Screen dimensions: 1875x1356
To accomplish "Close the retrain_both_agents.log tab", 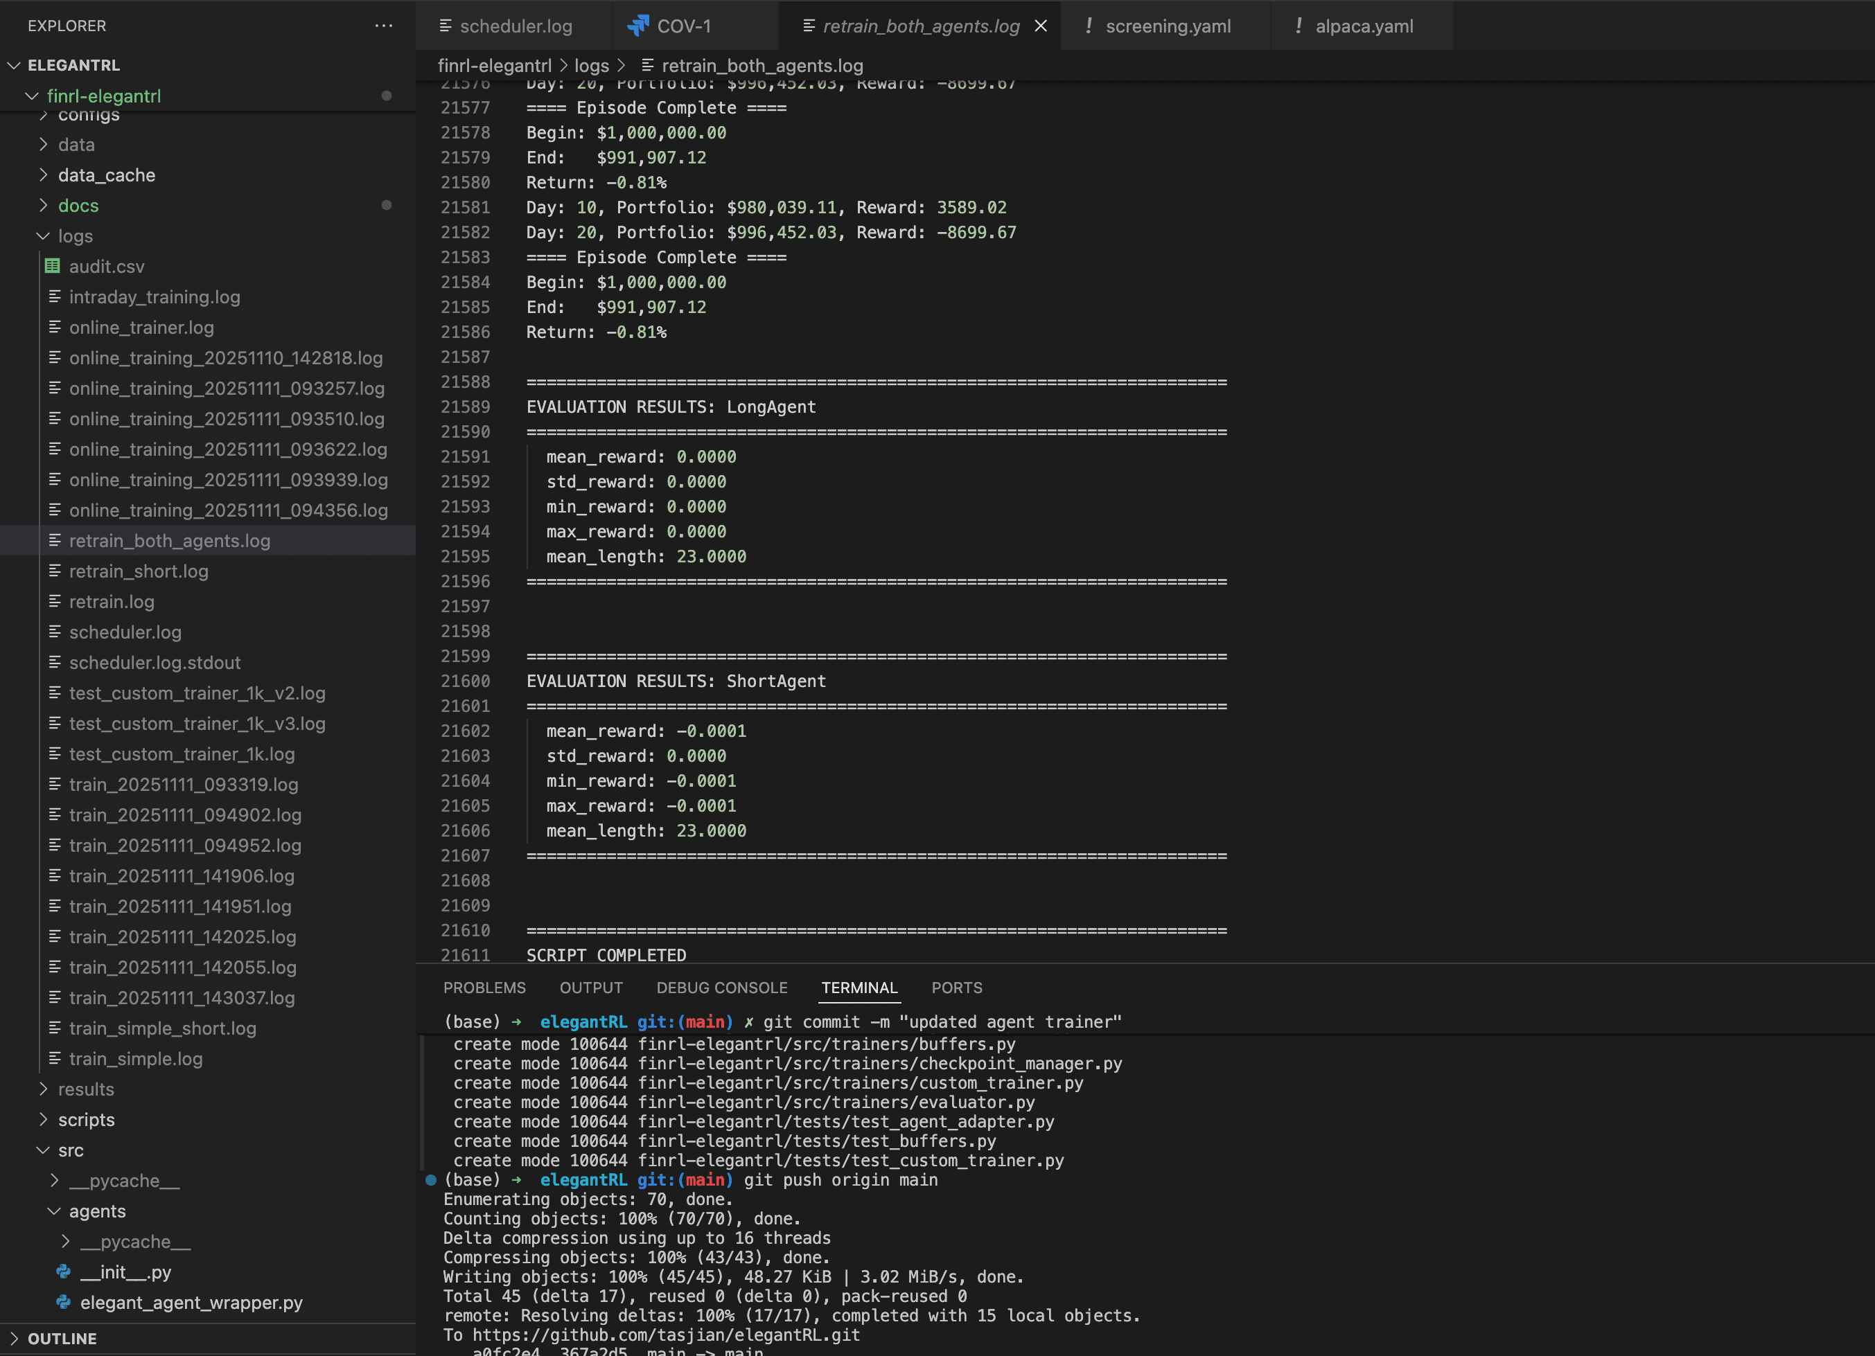I will (x=1041, y=26).
